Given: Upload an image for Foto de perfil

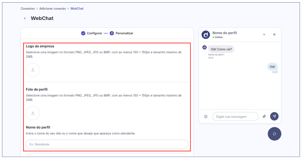Looking at the screenshot, I should [x=33, y=113].
